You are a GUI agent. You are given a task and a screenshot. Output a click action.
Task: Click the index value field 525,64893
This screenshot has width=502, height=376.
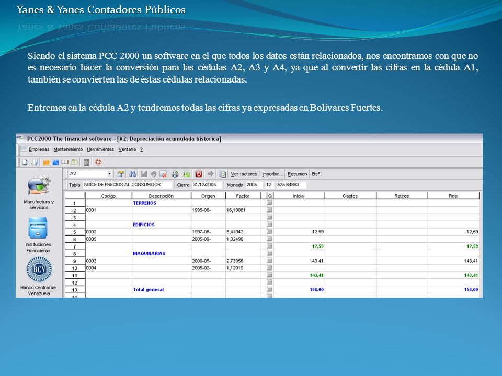click(x=291, y=185)
